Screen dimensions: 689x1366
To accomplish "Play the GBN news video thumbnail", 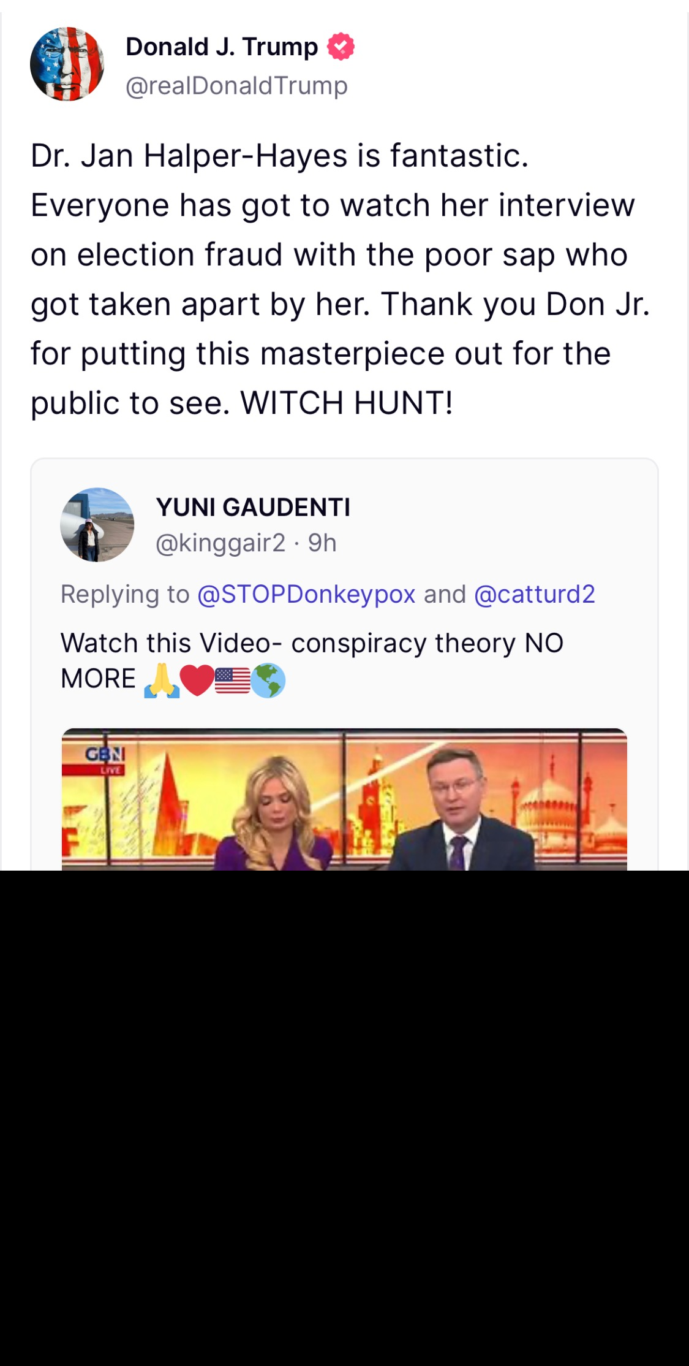I will (344, 799).
